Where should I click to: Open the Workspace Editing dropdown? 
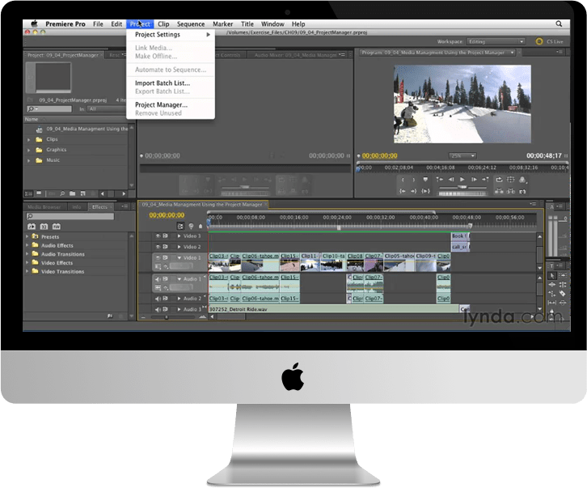[496, 41]
